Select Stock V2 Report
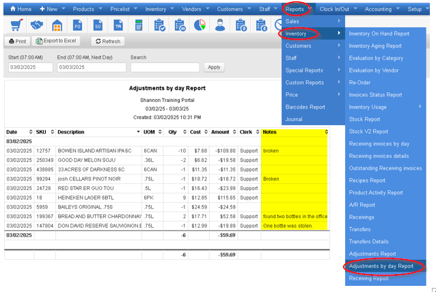Viewport: 436px width, 292px height. pos(385,132)
